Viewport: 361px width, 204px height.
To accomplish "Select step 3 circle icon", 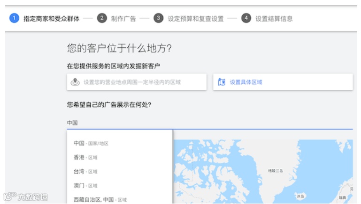I will click(x=158, y=18).
